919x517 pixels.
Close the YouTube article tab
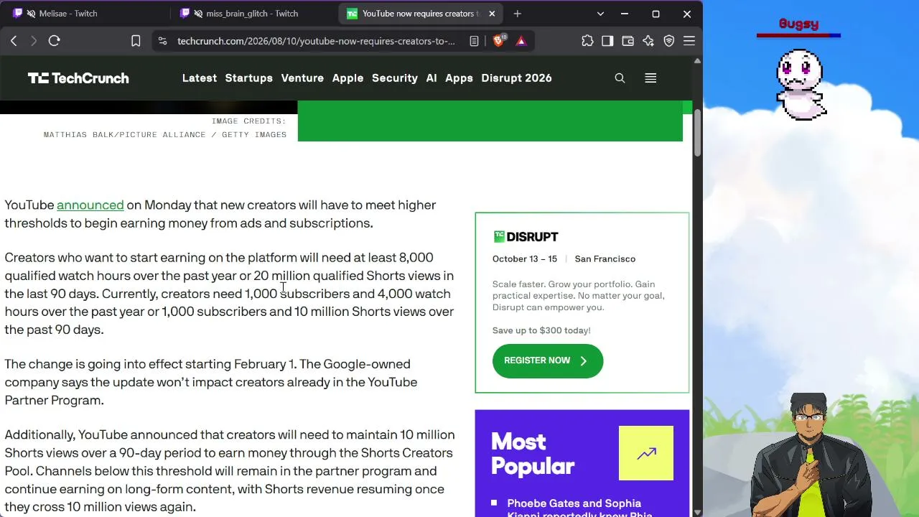(x=492, y=14)
